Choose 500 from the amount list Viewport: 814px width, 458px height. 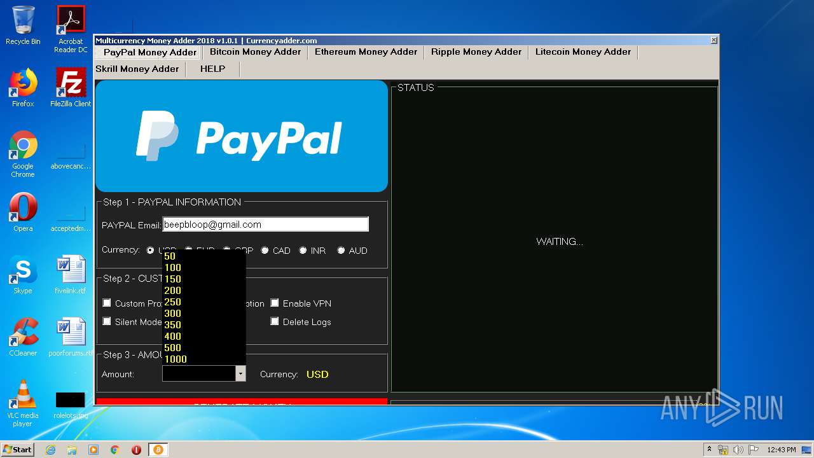203,348
